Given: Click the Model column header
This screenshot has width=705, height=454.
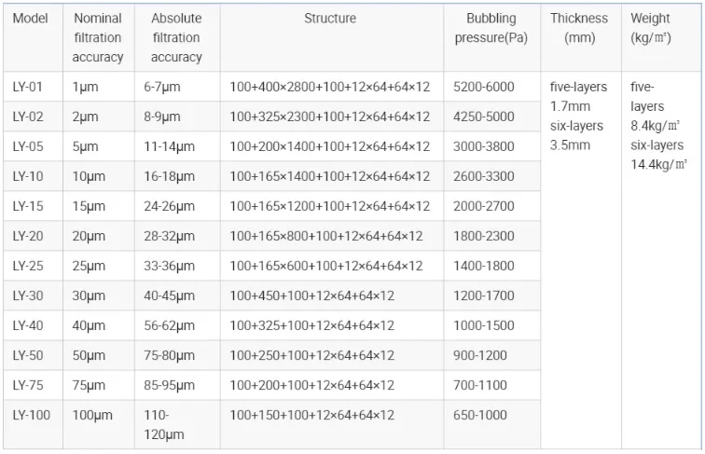Looking at the screenshot, I should [31, 19].
